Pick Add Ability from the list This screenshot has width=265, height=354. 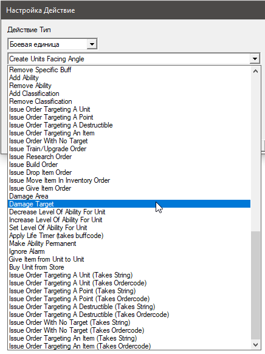[x=129, y=78]
